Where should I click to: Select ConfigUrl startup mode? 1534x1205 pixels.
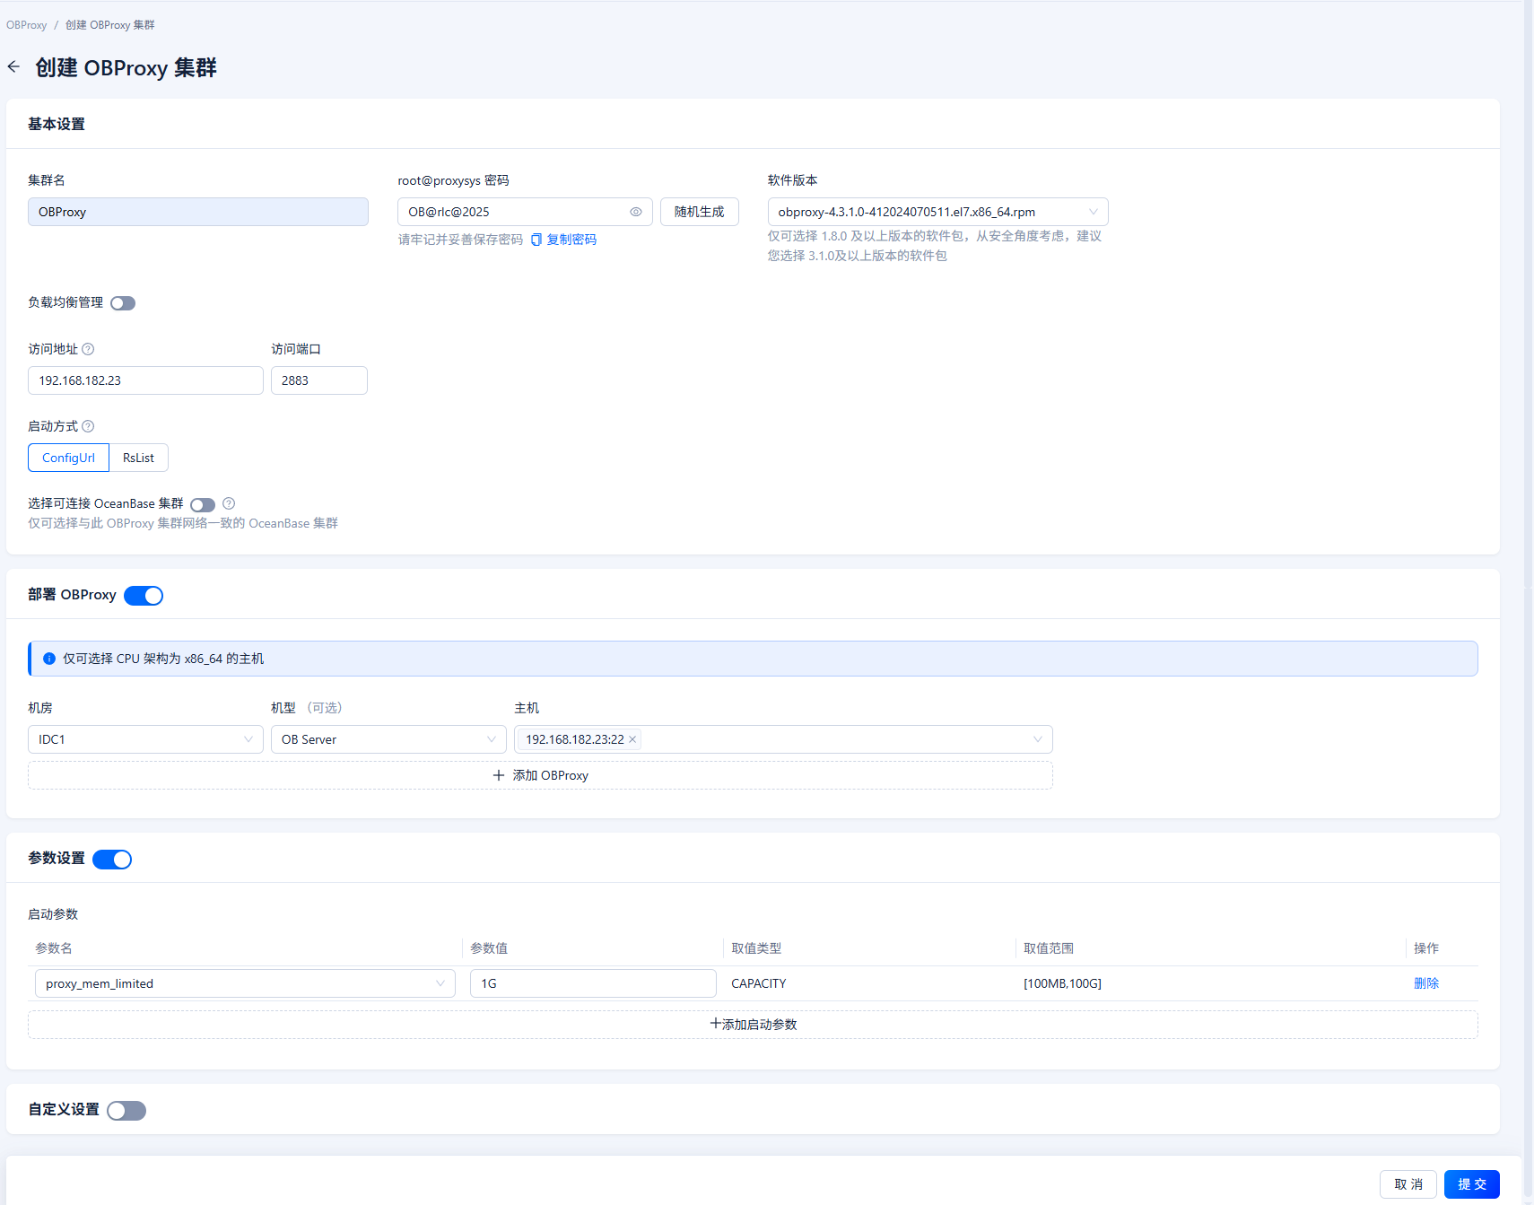pyautogui.click(x=68, y=458)
